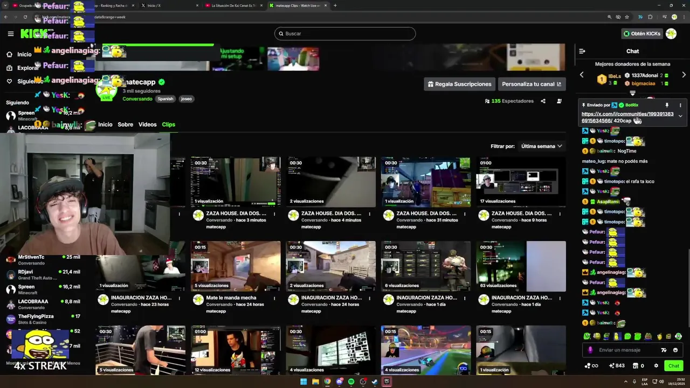Open the user icon beside the share icon
Screen dimensions: 690x388
point(559,101)
